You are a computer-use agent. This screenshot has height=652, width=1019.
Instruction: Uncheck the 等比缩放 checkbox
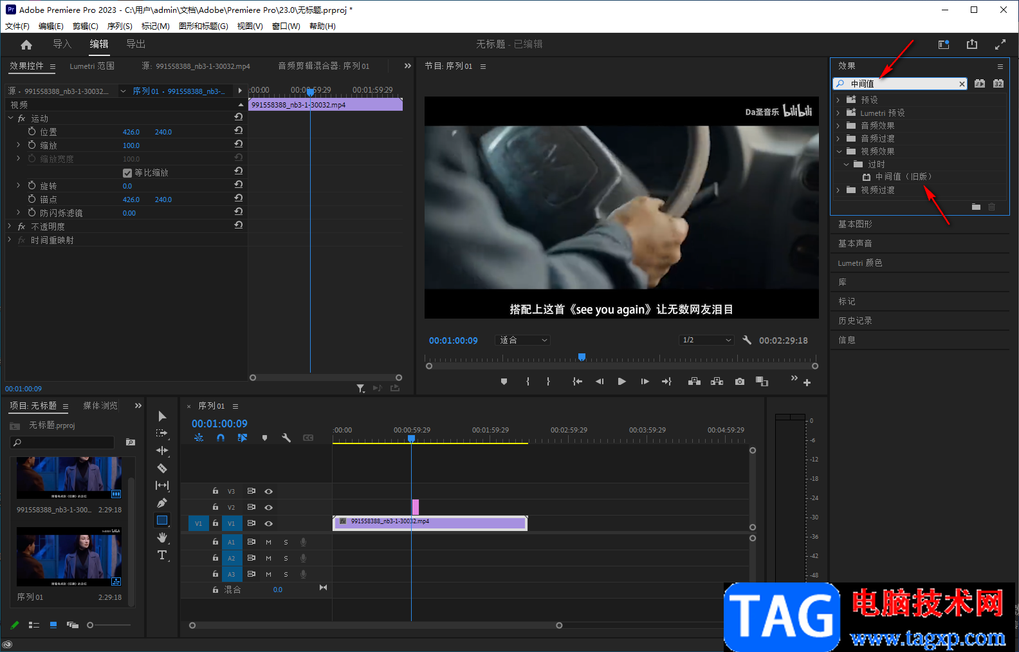[x=127, y=172]
